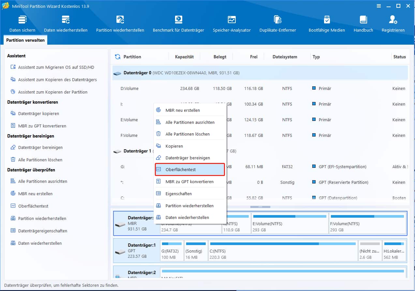The height and width of the screenshot is (291, 415).
Task: Select the G: FAT32 partition row
Action: 260,167
